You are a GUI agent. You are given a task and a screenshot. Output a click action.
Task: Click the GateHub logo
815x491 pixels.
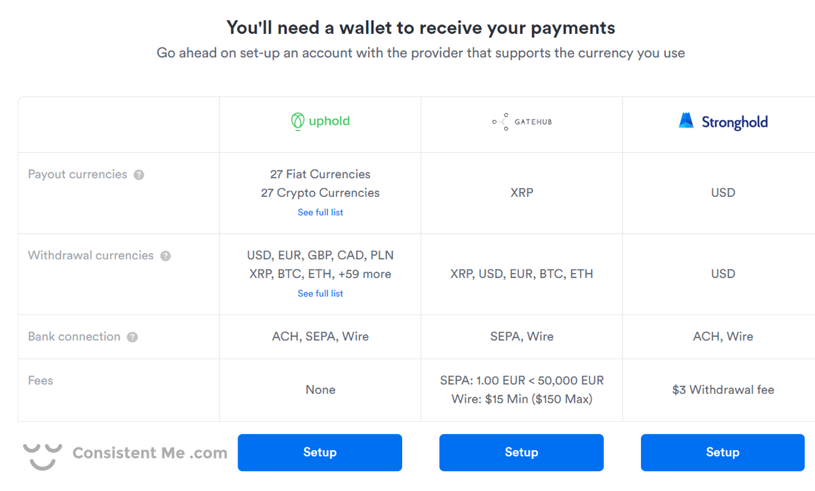[x=521, y=122]
